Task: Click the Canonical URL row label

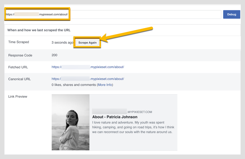Action: pos(19,79)
